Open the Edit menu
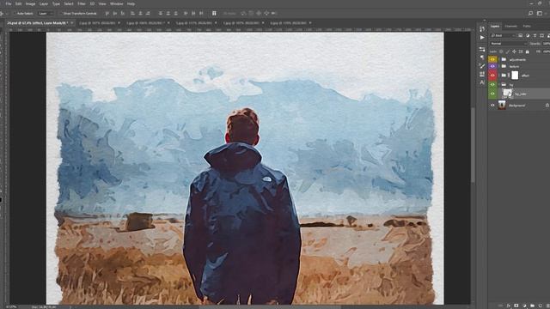550x309 pixels. 19,3
